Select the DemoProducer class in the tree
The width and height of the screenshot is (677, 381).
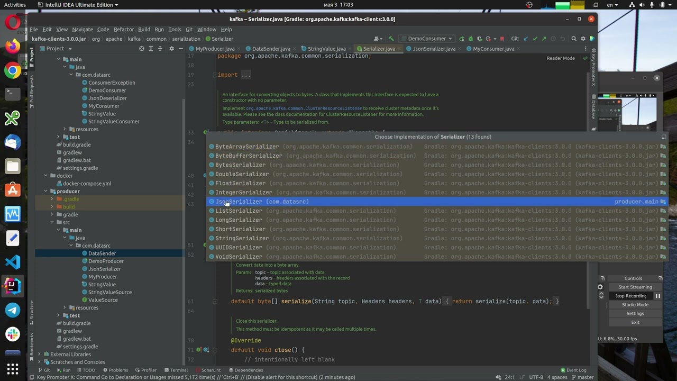(x=106, y=261)
